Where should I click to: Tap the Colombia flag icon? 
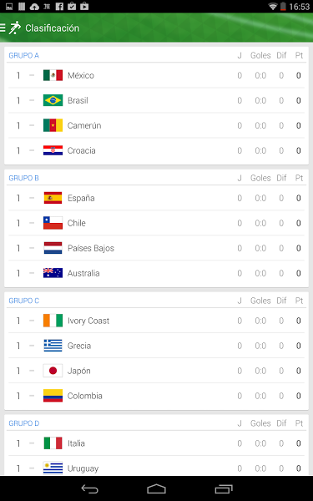click(53, 396)
